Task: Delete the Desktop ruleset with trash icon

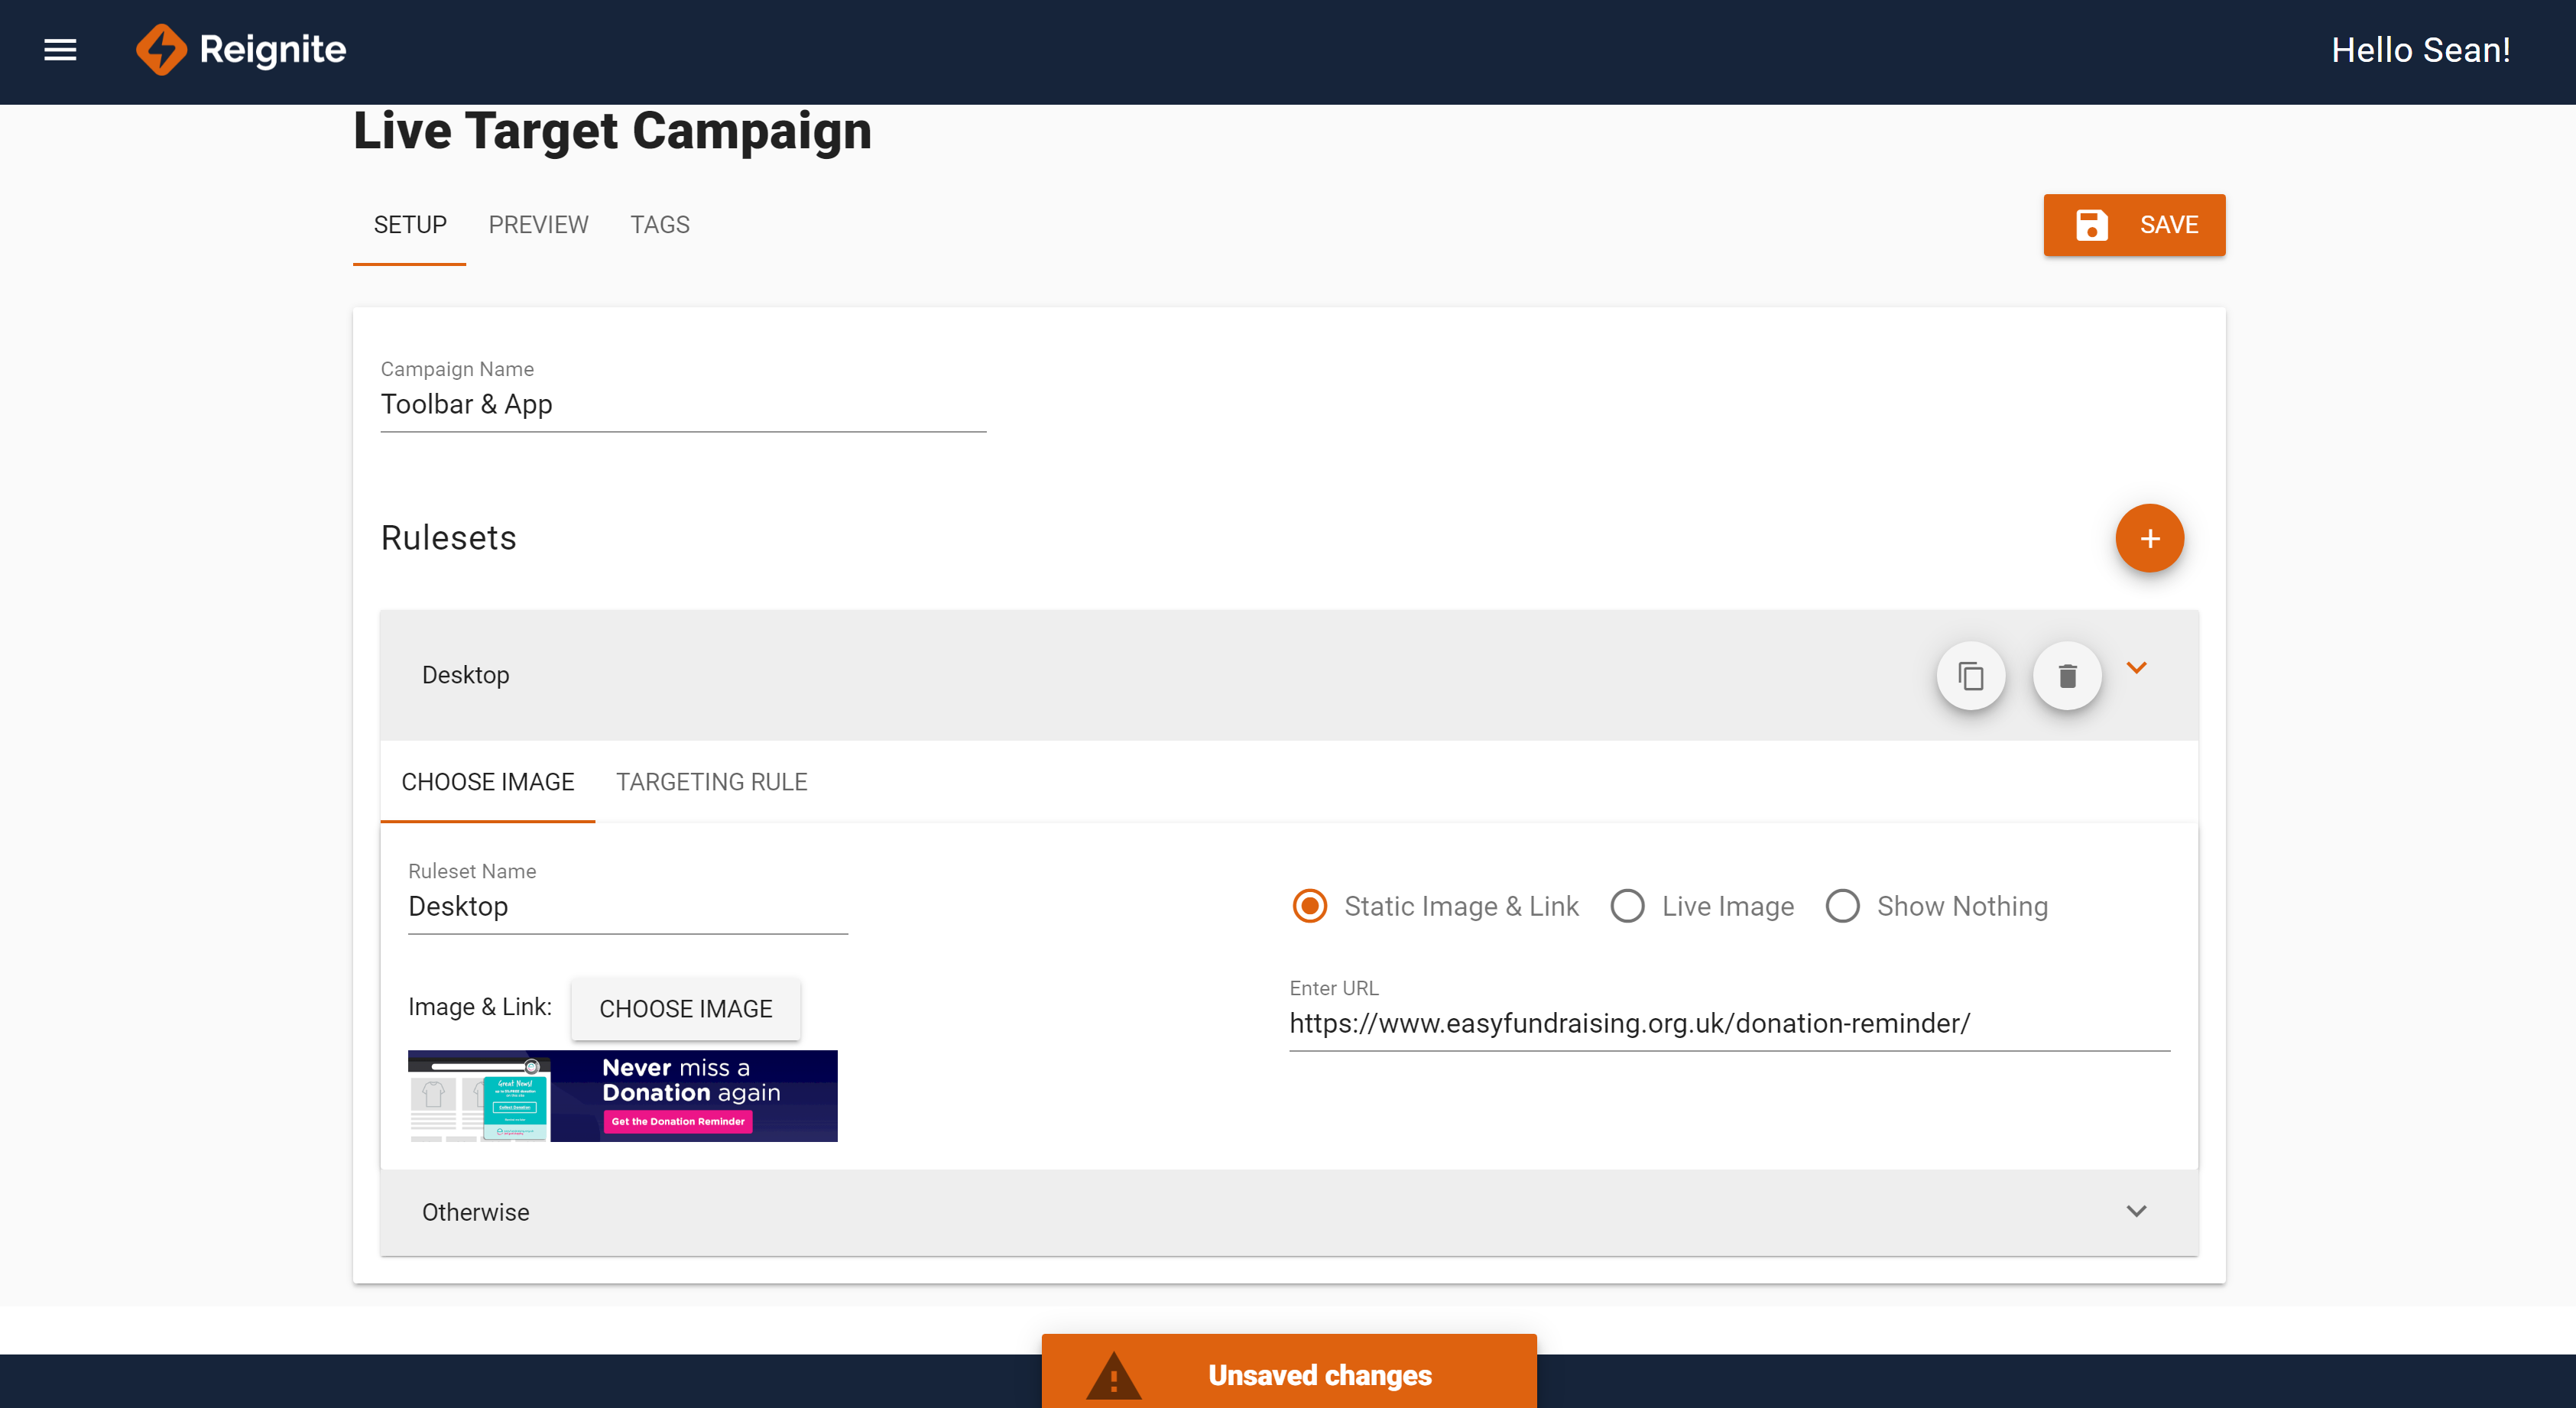Action: tap(2066, 677)
